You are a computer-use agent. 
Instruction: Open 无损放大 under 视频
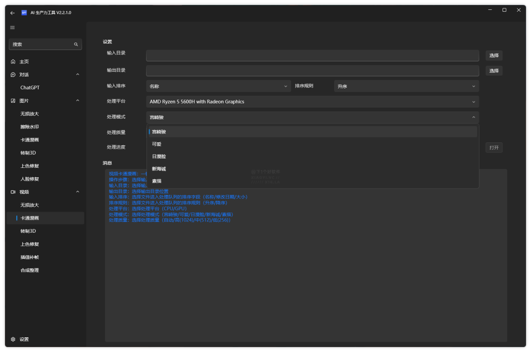(x=45, y=205)
